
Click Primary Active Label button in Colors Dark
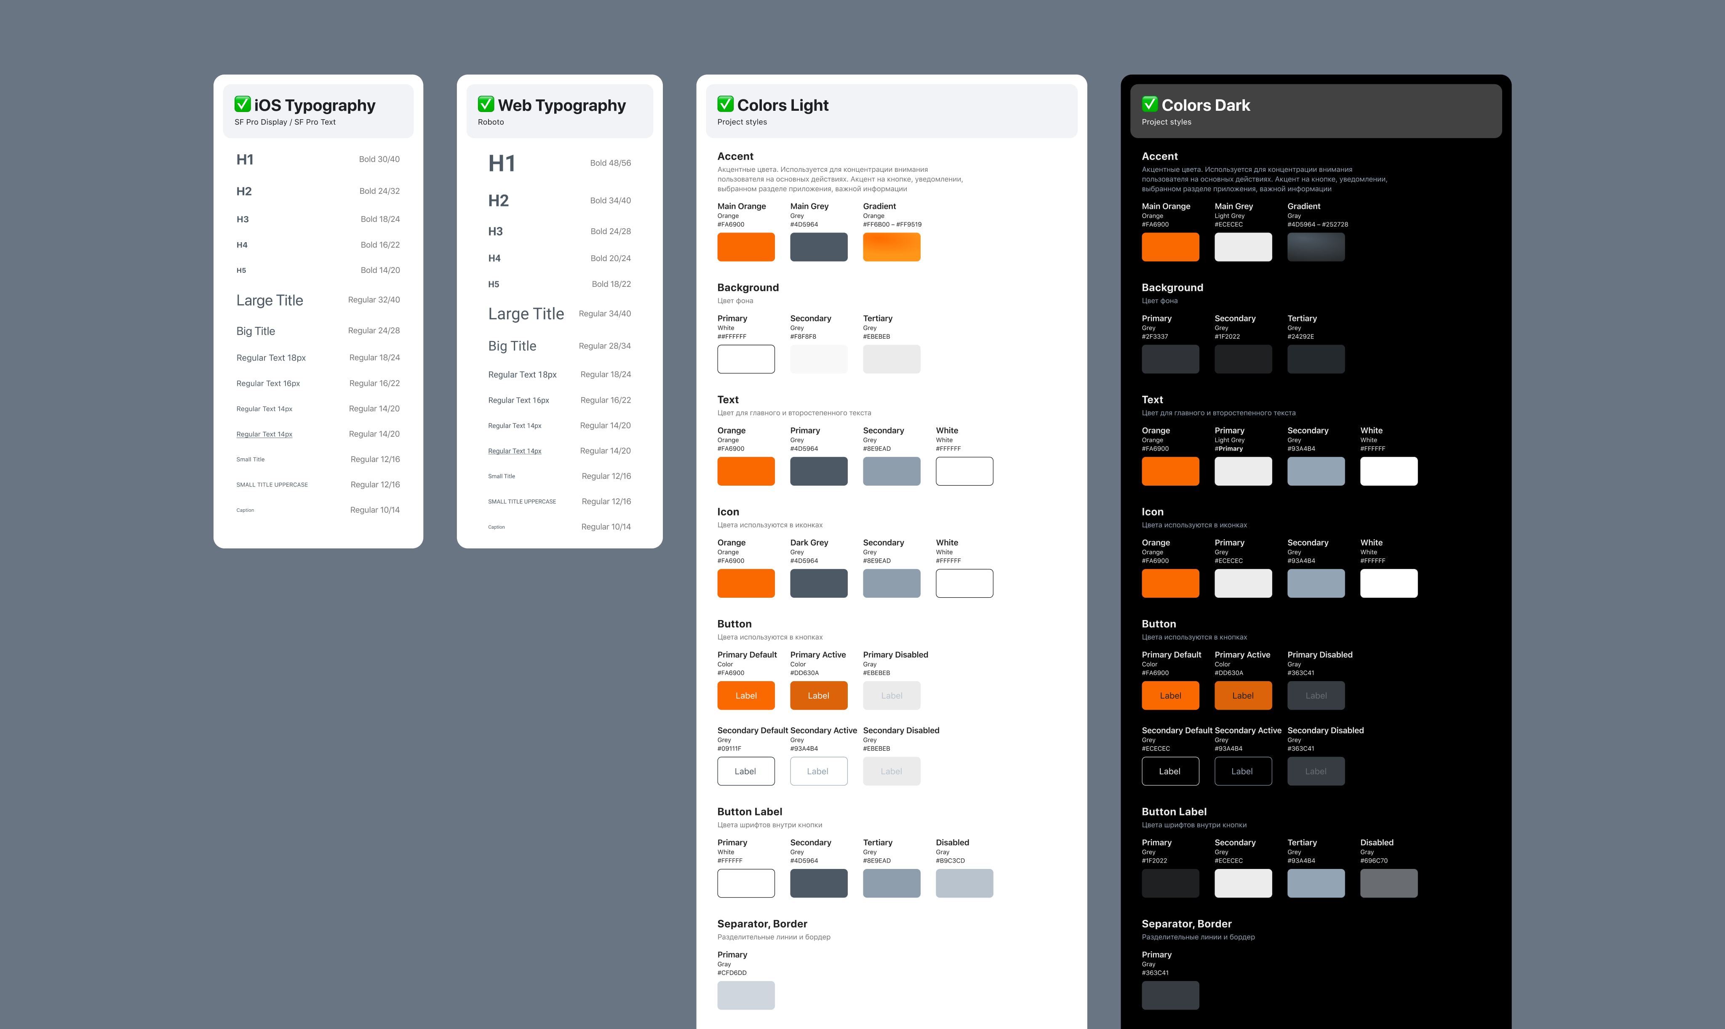coord(1243,695)
